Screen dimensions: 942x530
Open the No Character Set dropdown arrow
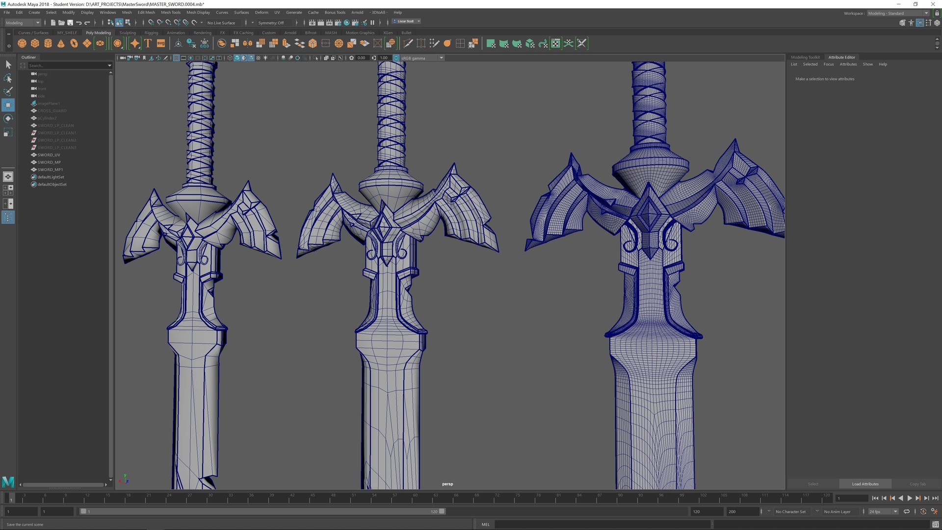[769, 511]
